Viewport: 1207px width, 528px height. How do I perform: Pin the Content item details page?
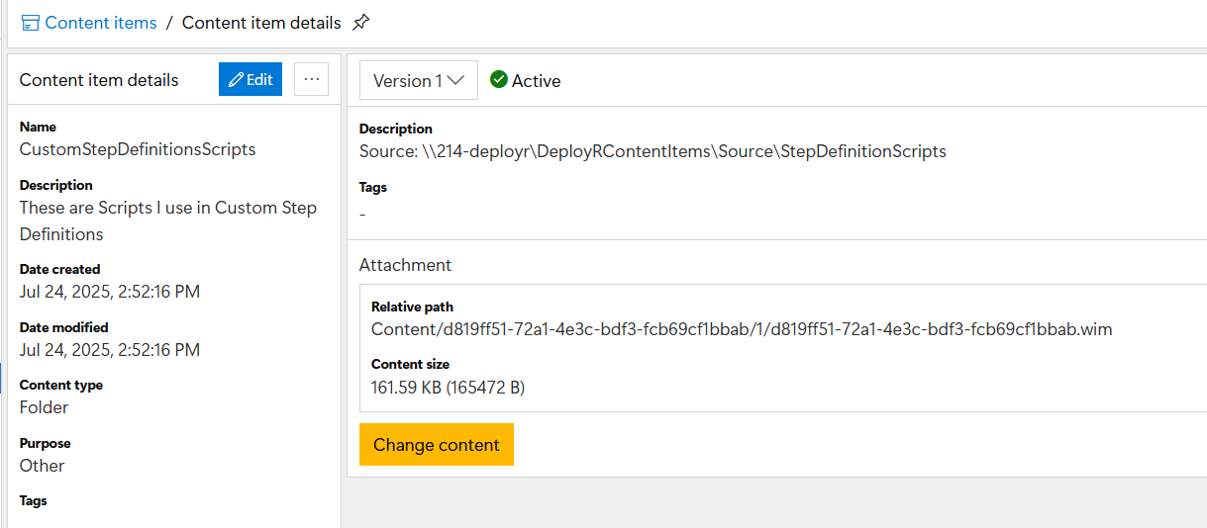click(x=361, y=22)
